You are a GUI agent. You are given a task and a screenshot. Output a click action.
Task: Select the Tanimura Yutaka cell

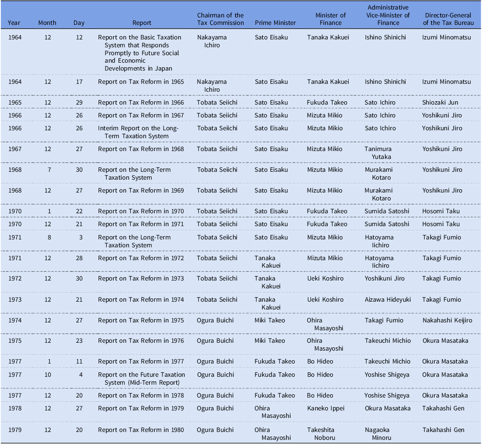pyautogui.click(x=378, y=153)
